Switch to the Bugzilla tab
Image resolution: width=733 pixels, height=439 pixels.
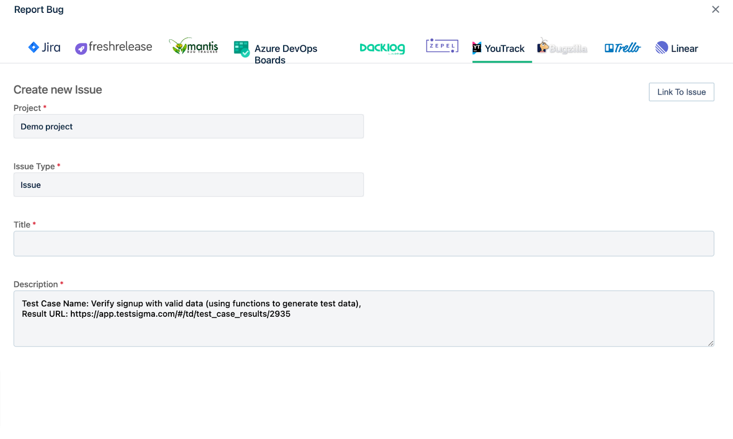pos(562,47)
